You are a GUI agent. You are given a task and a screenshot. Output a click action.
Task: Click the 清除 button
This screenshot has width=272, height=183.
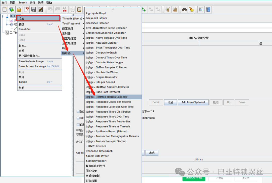pos(152,153)
